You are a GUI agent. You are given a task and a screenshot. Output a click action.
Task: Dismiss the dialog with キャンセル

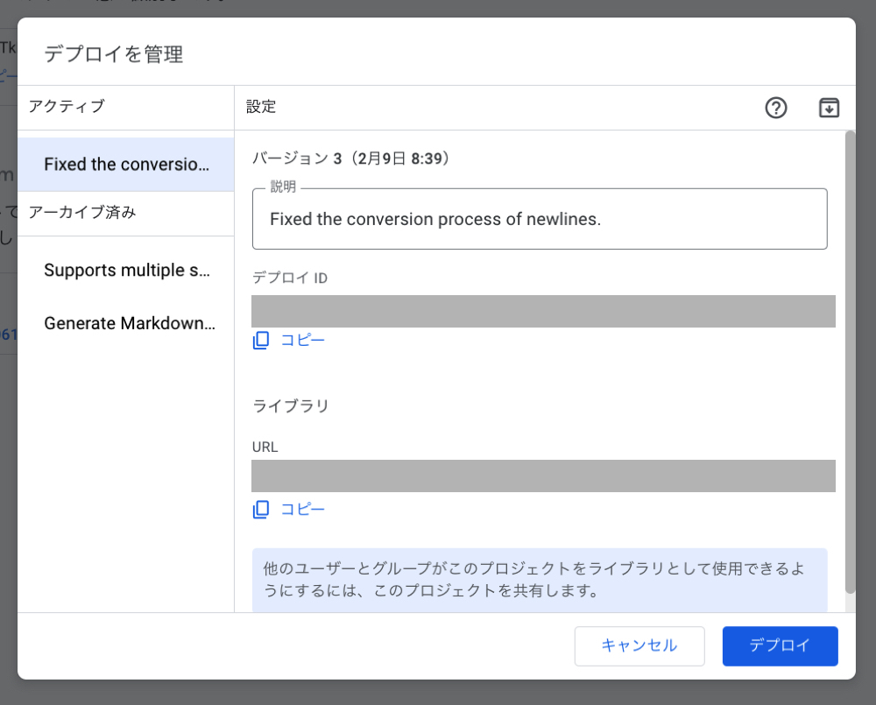pyautogui.click(x=639, y=645)
